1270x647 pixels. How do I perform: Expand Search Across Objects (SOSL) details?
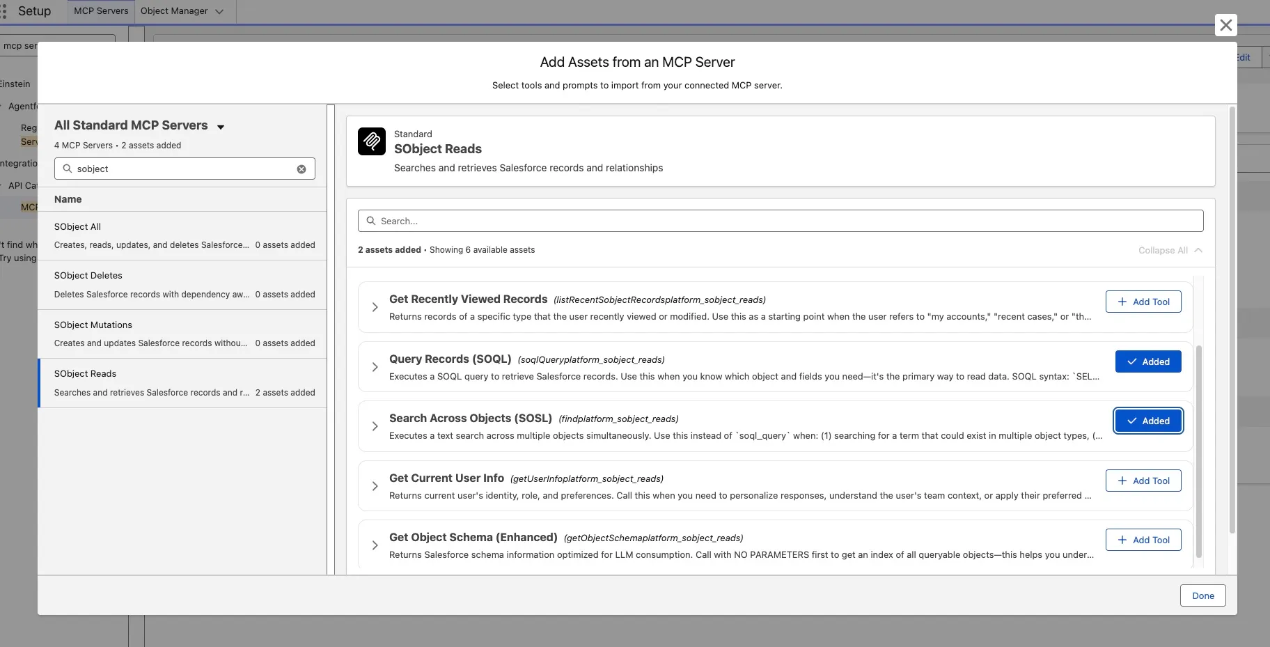(x=375, y=426)
